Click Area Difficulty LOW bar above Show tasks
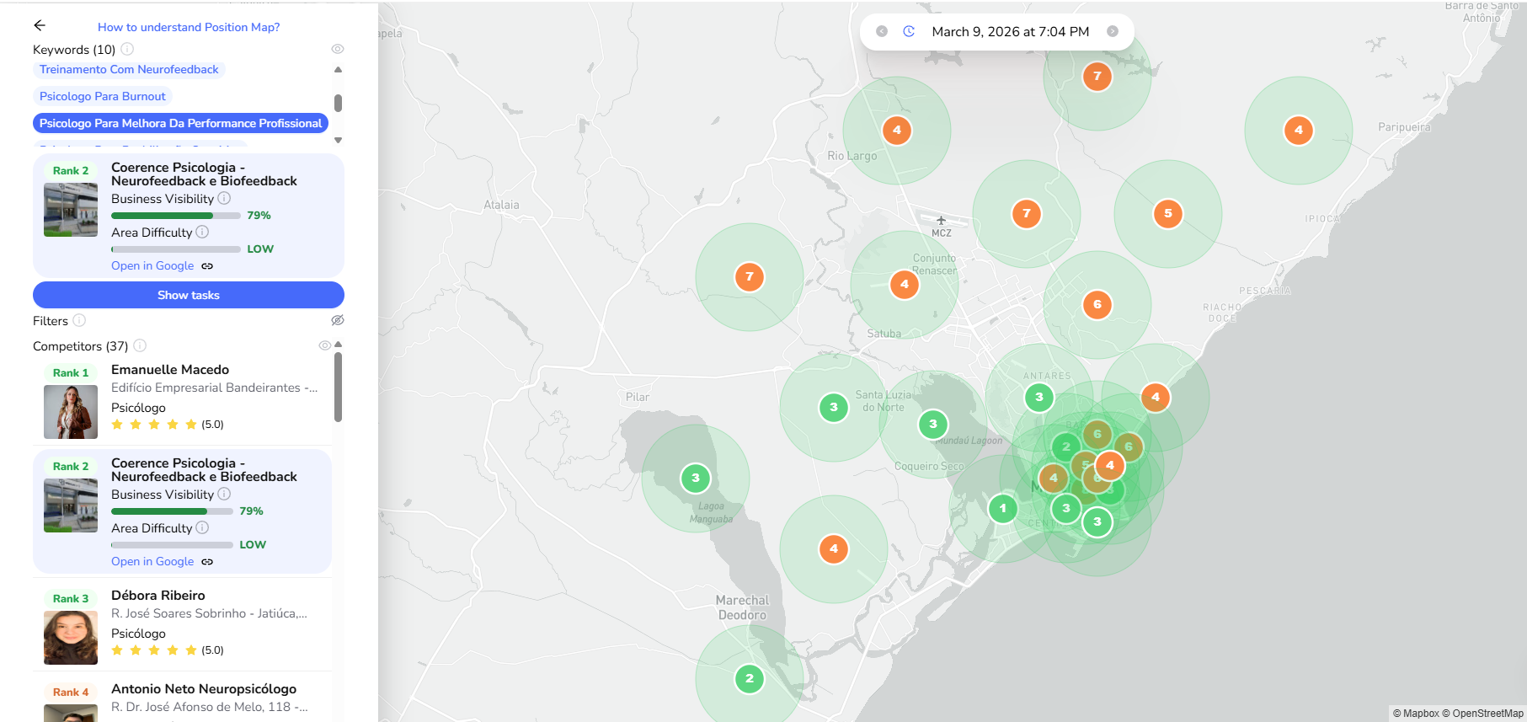This screenshot has width=1527, height=722. click(176, 249)
